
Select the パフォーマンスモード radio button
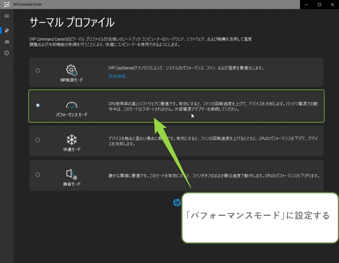38,105
